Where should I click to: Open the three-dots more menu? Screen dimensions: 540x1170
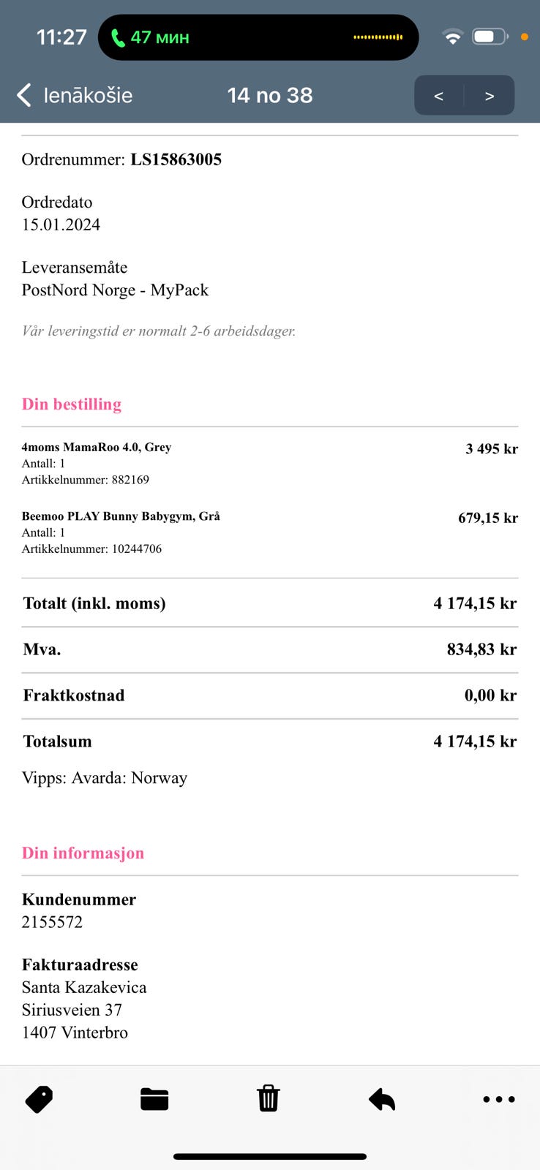coord(499,1099)
